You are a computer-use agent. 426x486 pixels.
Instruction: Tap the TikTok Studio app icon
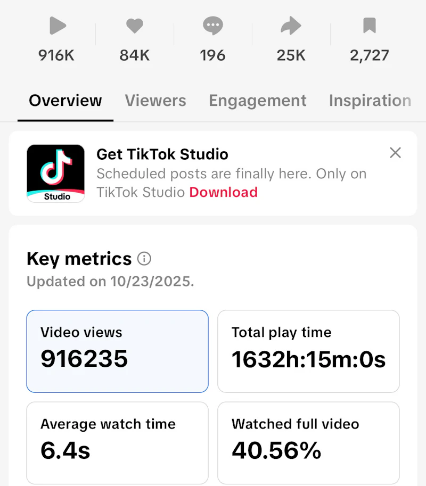pos(55,172)
